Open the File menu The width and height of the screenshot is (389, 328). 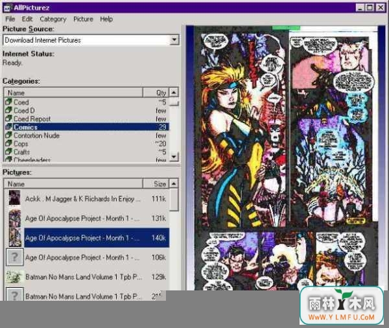10,19
